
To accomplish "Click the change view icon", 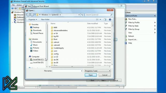I will coord(97,20).
